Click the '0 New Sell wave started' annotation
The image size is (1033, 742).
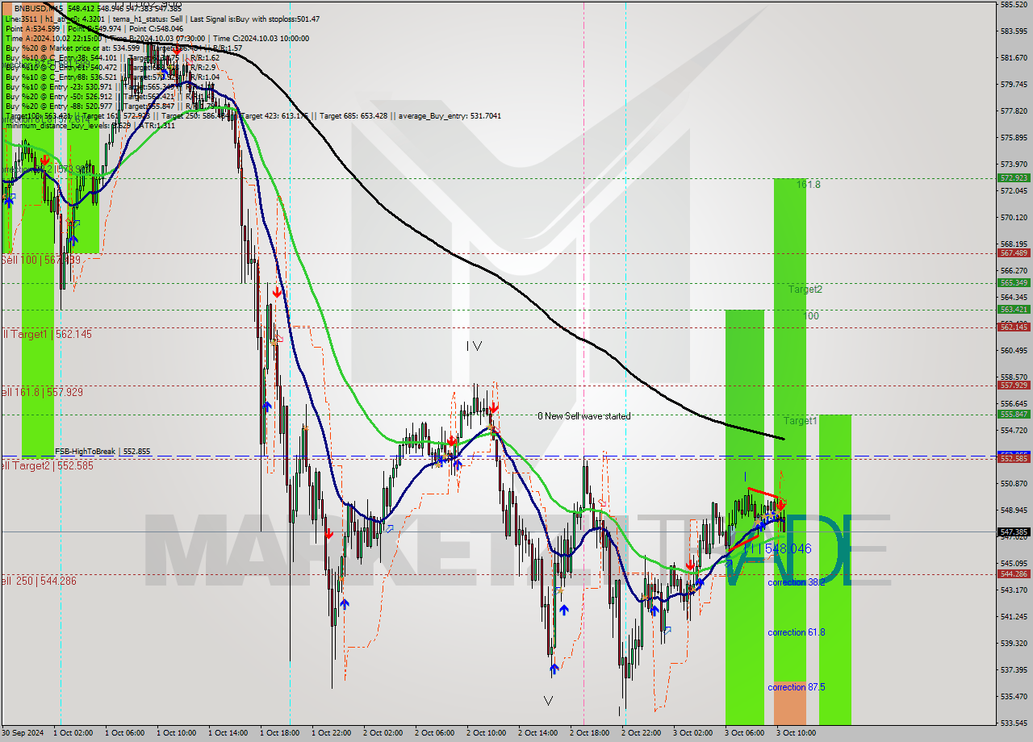(x=584, y=416)
